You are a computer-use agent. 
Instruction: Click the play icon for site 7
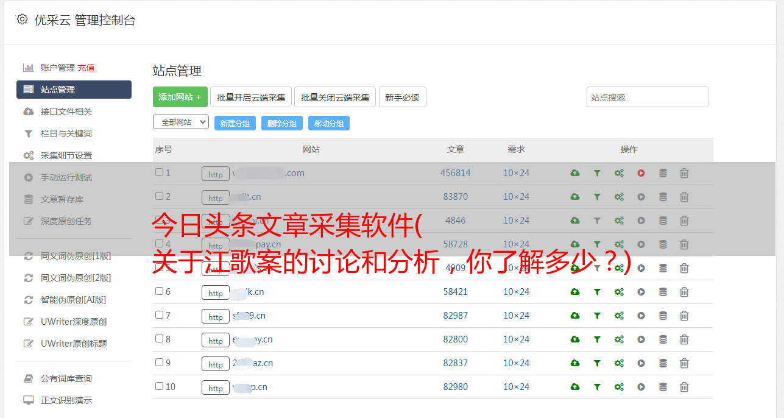point(641,316)
